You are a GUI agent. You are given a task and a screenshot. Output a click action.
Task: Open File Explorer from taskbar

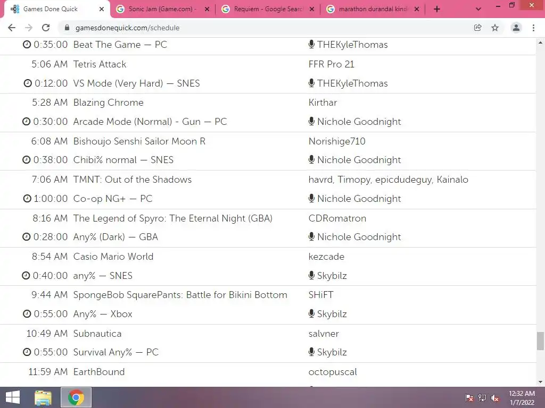tap(43, 397)
